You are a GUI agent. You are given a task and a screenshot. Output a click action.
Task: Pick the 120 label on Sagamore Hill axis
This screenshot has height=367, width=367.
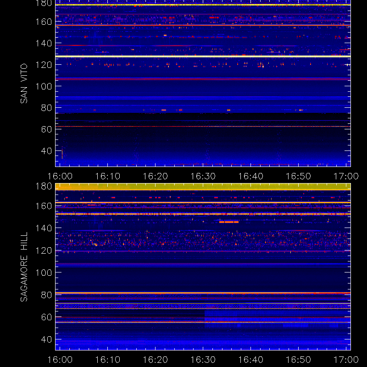click(x=44, y=250)
